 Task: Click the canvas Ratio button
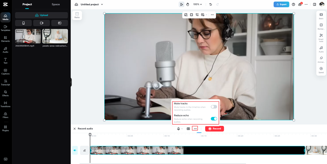[77, 15]
